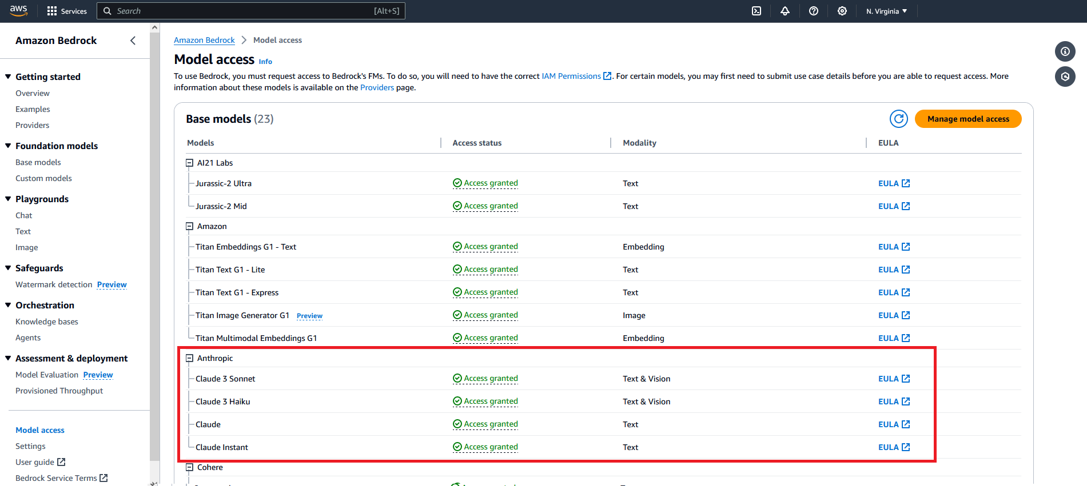Select Model access in the sidebar

(x=40, y=430)
